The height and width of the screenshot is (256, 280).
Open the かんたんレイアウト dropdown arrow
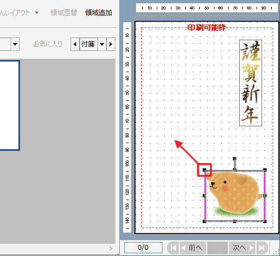[37, 13]
